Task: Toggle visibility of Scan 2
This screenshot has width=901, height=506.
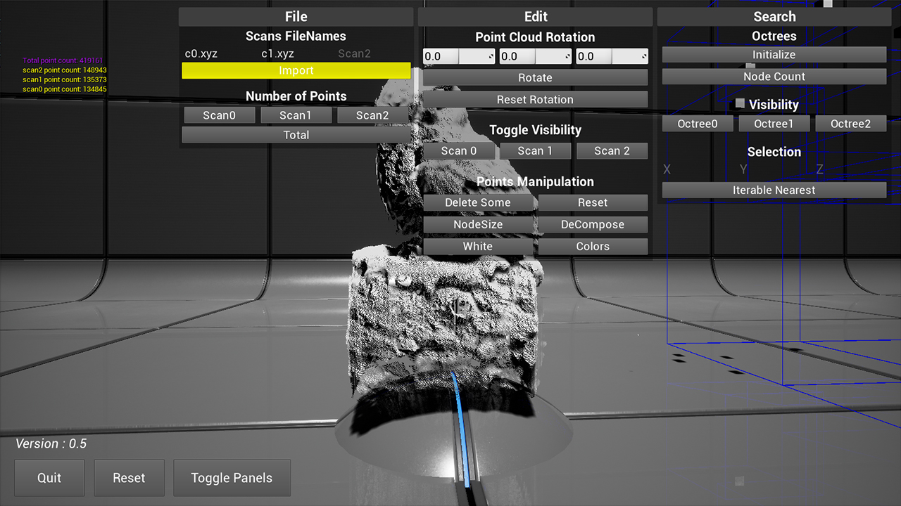Action: coord(612,151)
